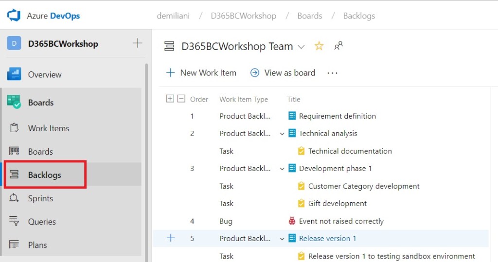498x262 pixels.
Task: Open D365BCWorkshop breadcrumb link
Action: point(244,16)
